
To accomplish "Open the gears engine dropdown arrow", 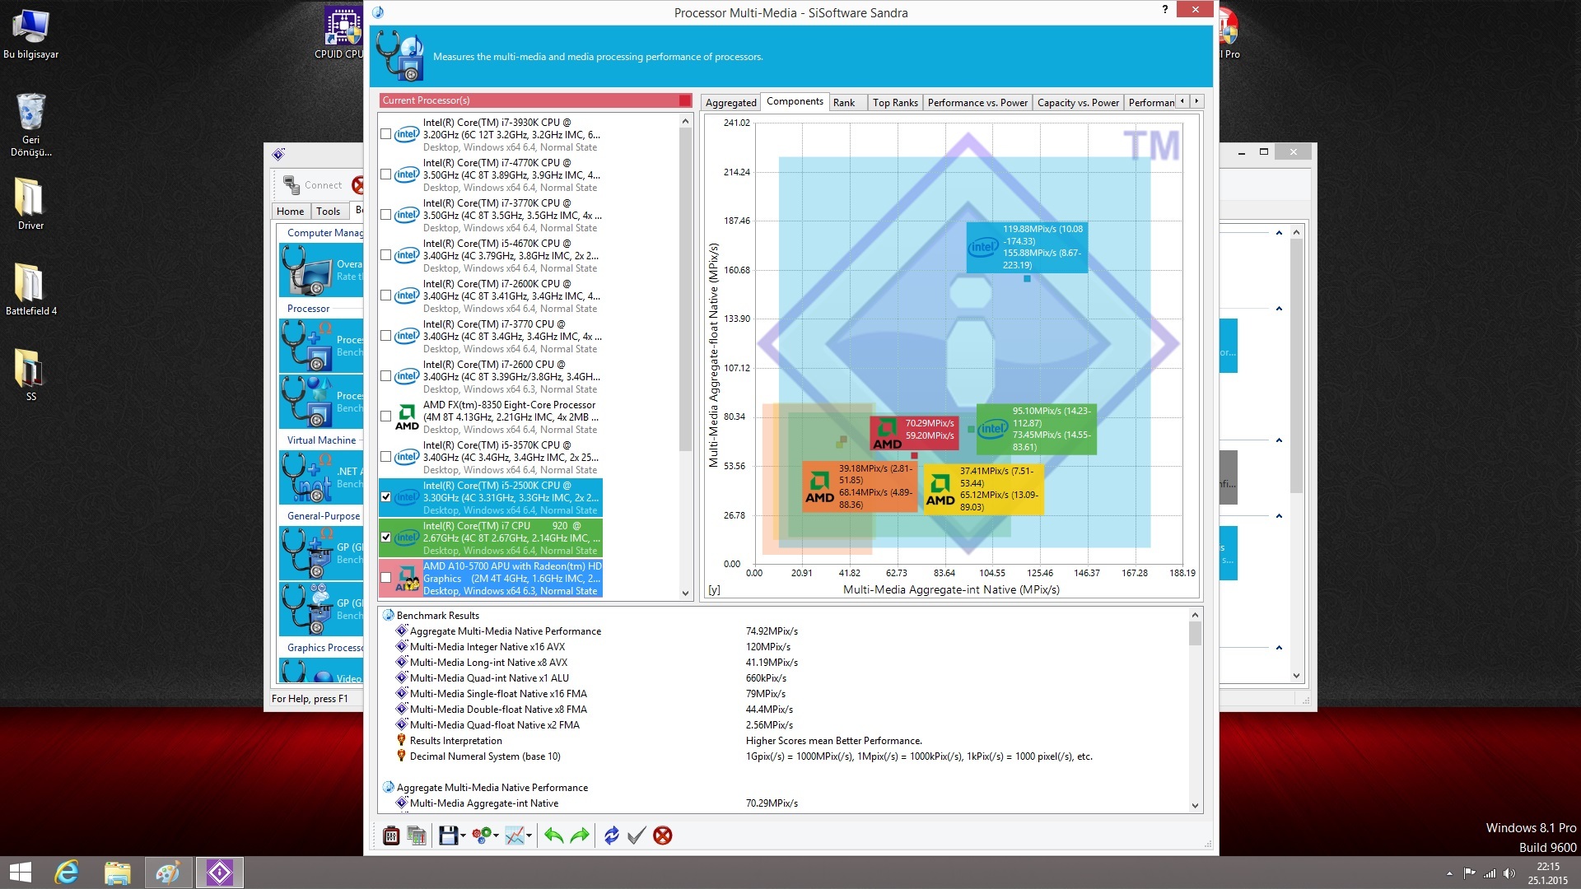I will point(497,836).
